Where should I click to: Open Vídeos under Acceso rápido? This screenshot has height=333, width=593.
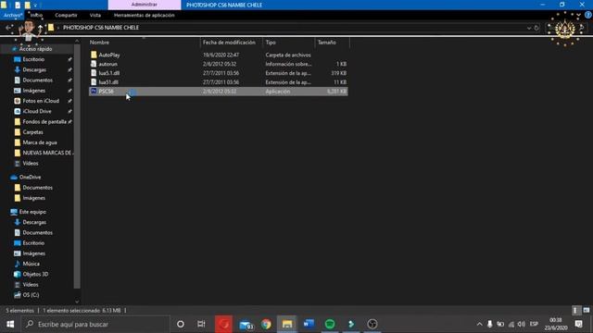coord(31,163)
